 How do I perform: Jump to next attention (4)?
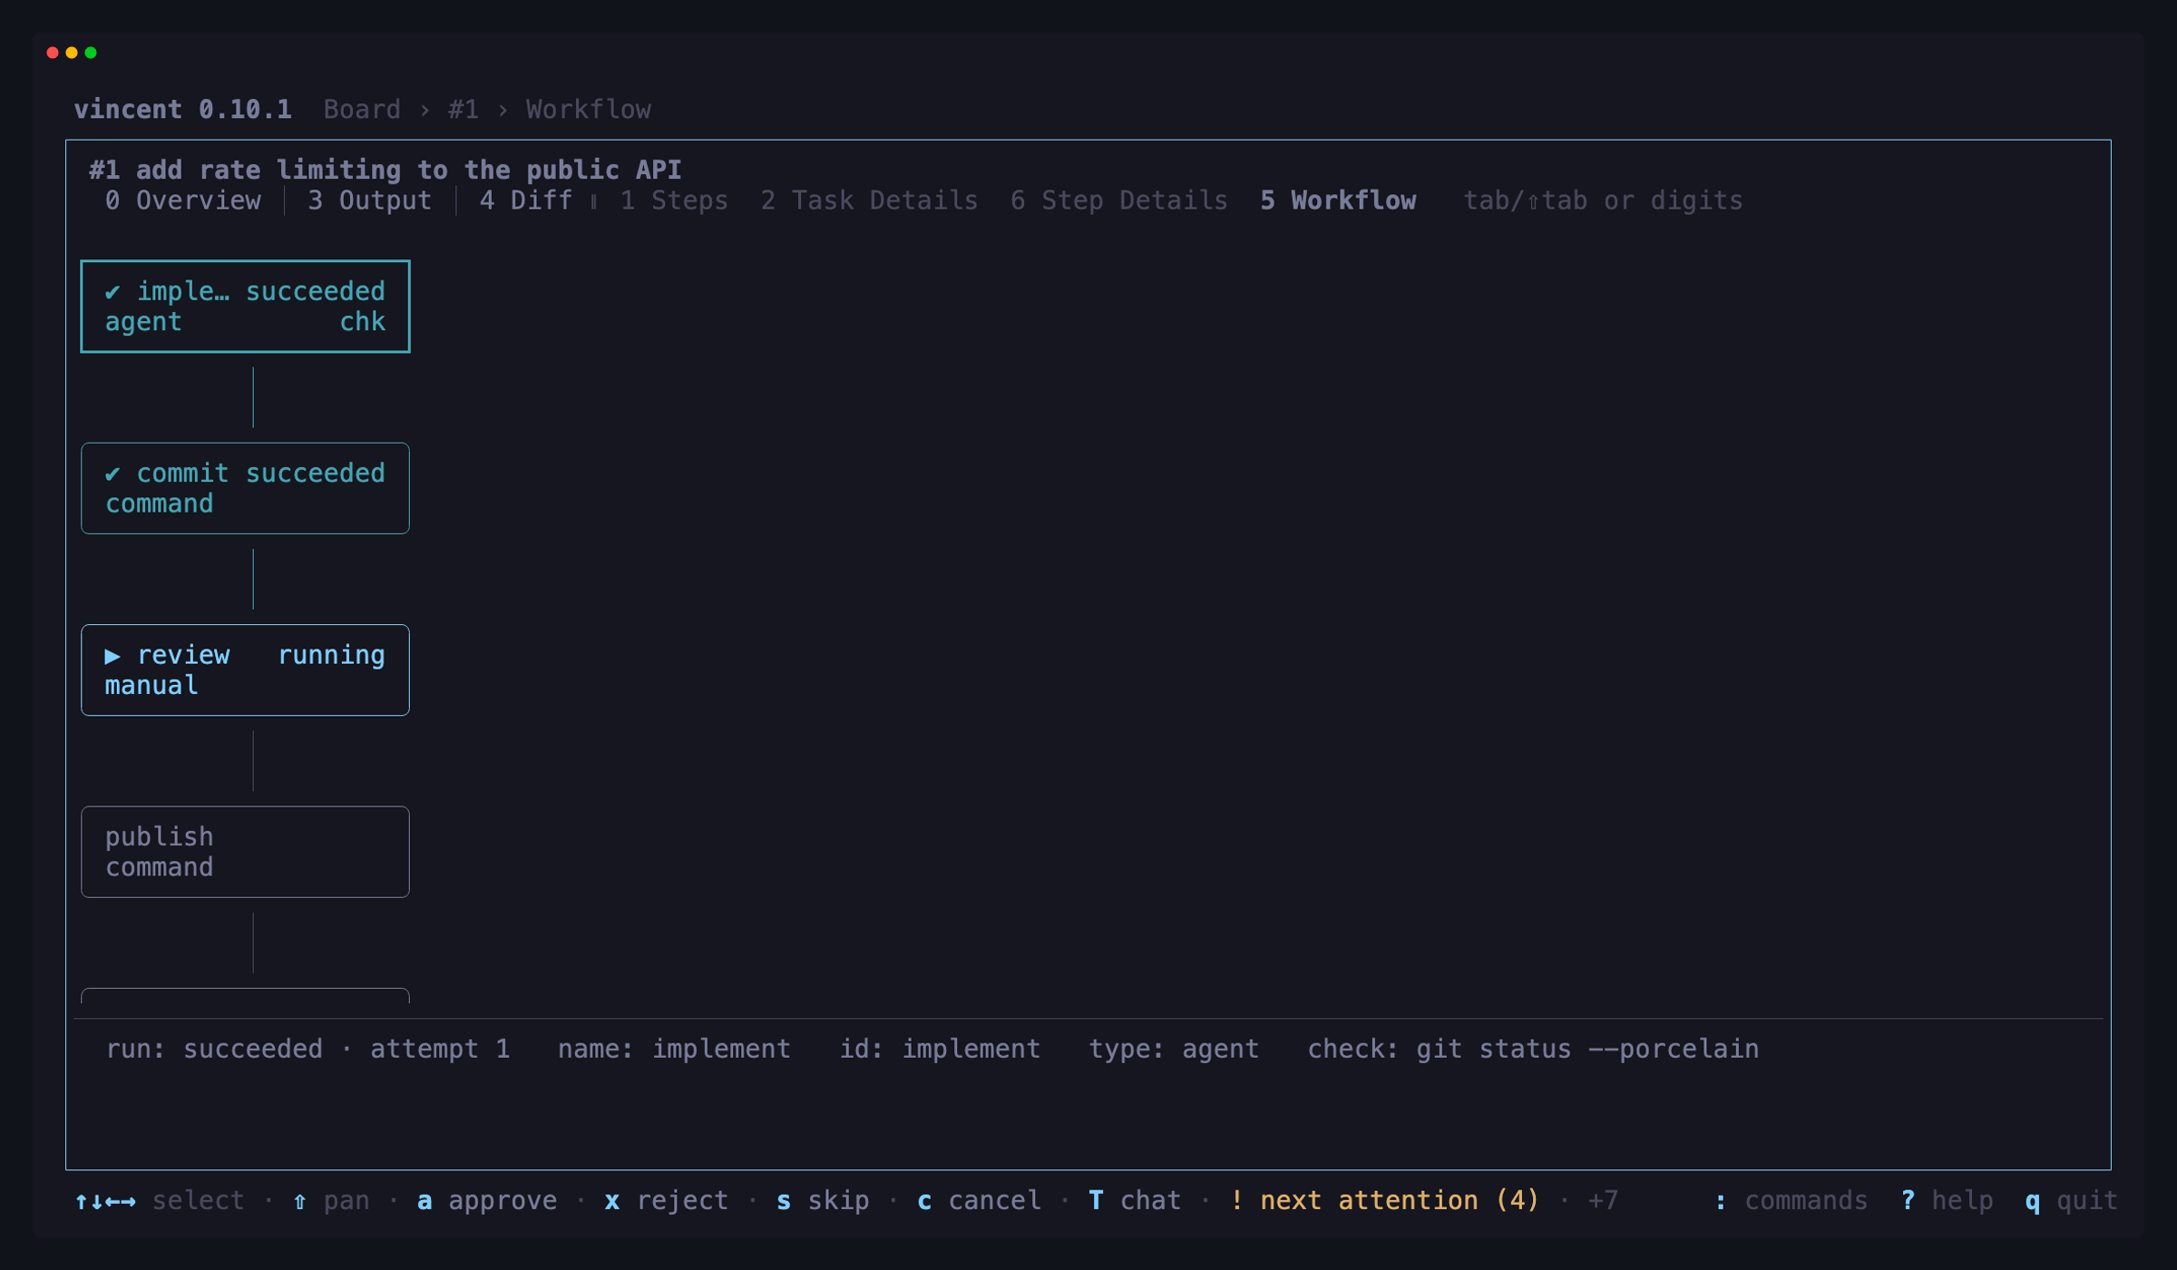click(1384, 1200)
